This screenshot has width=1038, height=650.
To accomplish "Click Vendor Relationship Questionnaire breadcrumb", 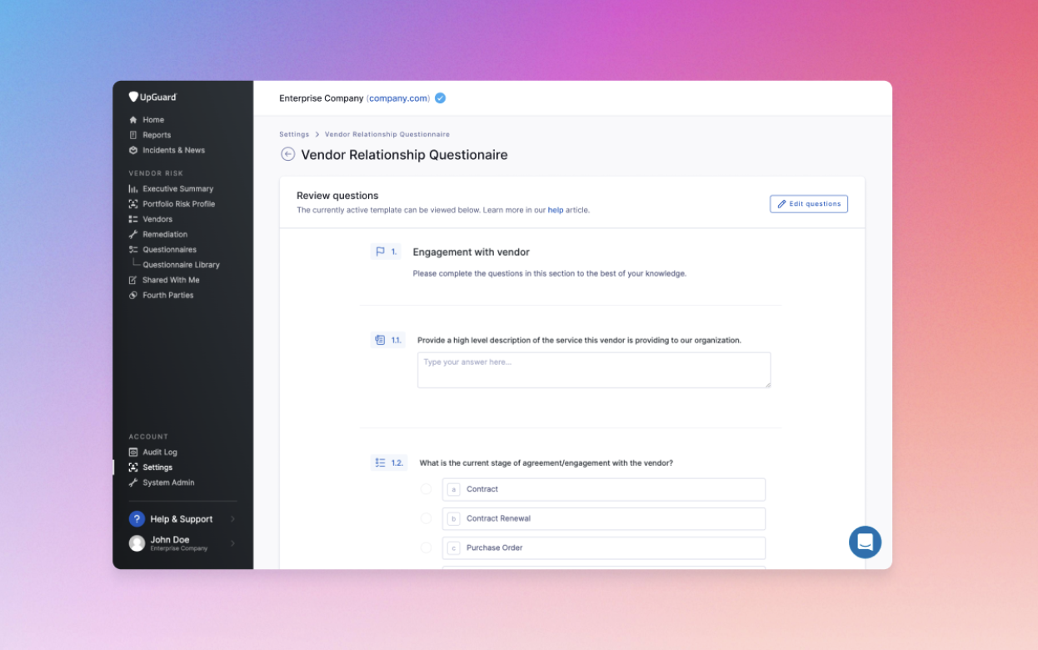I will pyautogui.click(x=387, y=134).
